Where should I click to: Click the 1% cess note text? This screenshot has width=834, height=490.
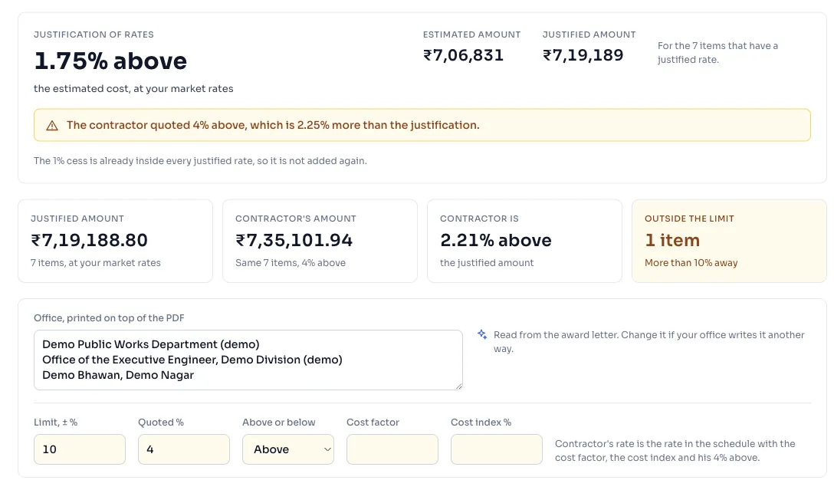point(200,161)
